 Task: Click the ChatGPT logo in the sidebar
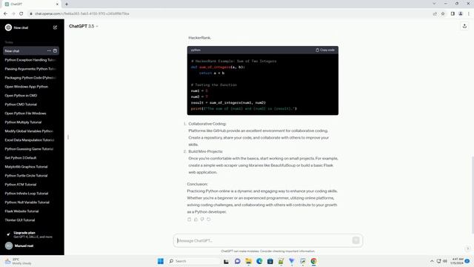point(8,27)
